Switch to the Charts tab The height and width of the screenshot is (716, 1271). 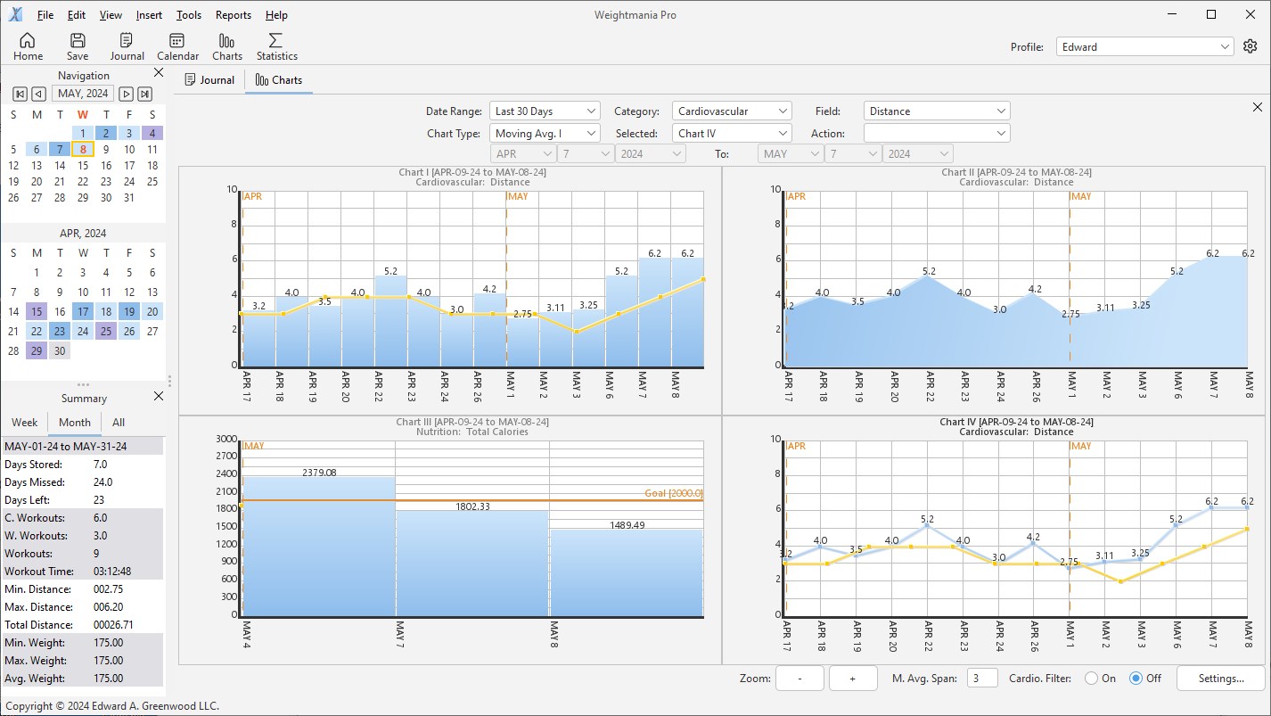pyautogui.click(x=279, y=80)
